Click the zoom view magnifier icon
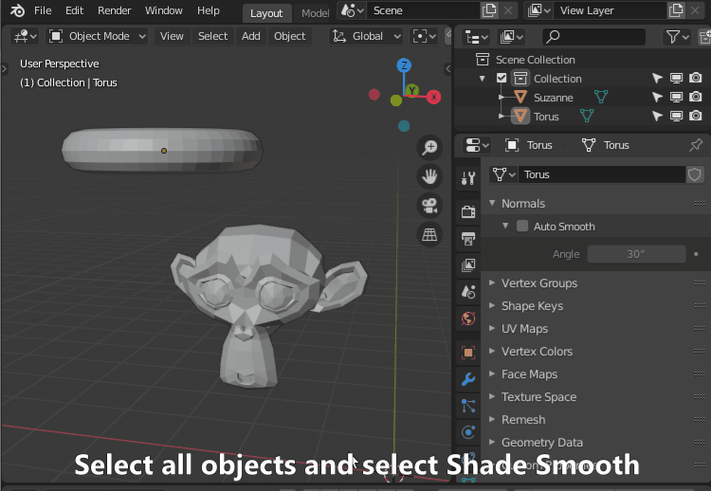The image size is (711, 491). tap(429, 147)
